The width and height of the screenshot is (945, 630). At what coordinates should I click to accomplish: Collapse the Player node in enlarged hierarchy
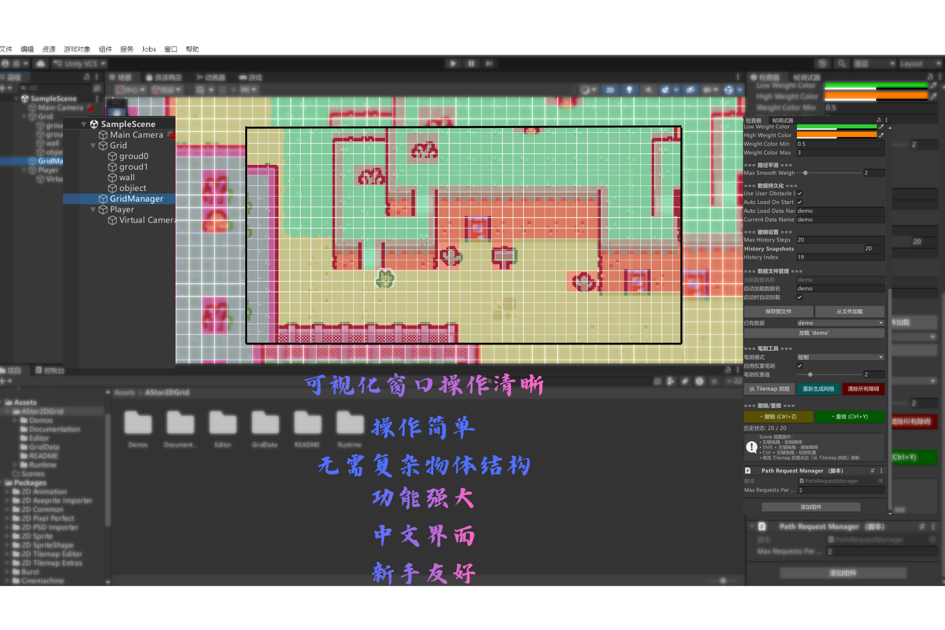pyautogui.click(x=93, y=209)
